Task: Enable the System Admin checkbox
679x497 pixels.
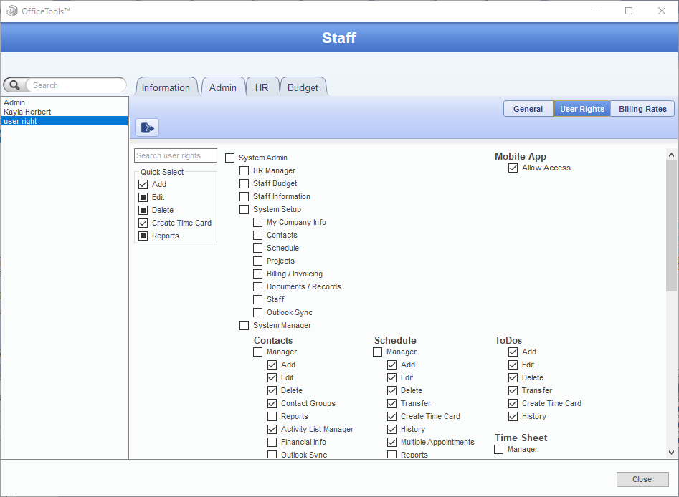Action: [x=230, y=158]
